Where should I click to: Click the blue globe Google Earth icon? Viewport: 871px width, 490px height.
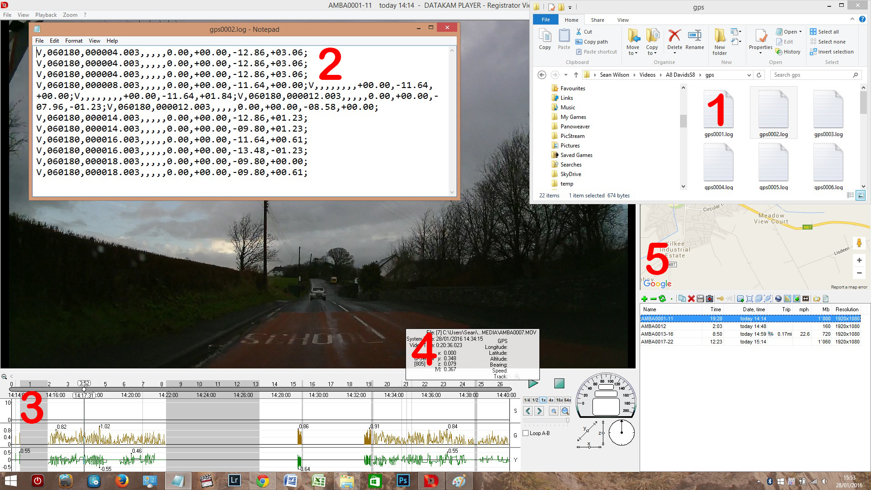[x=778, y=299]
